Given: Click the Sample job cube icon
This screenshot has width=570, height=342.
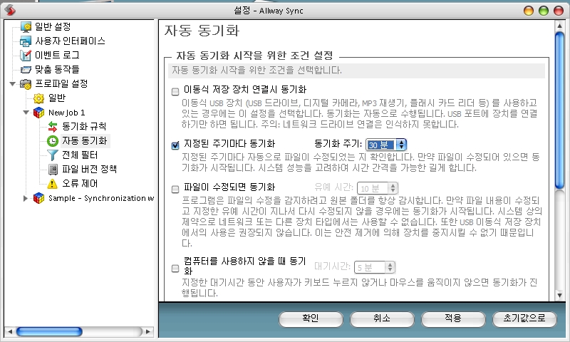Looking at the screenshot, I should 39,199.
